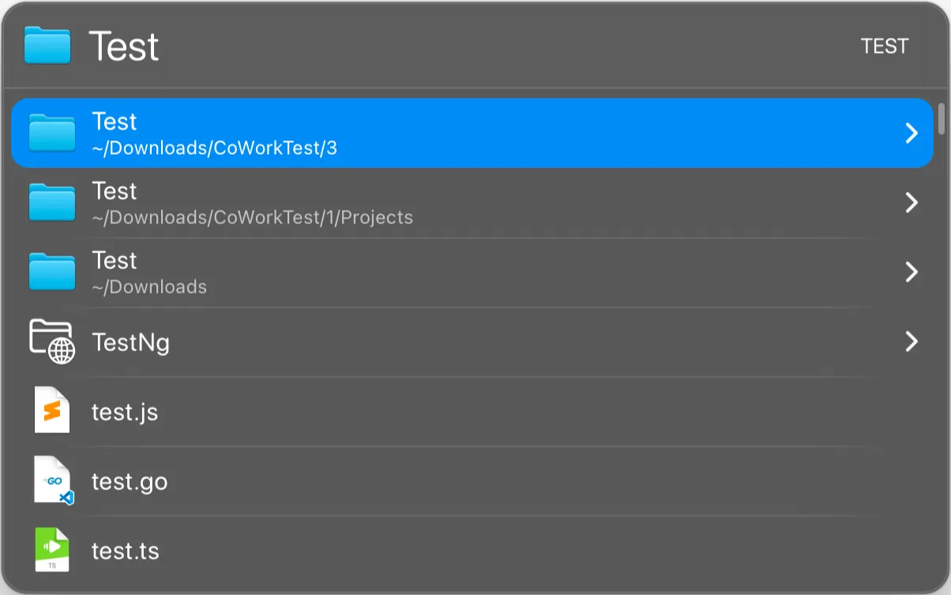951x595 pixels.
Task: Select the globe folder icon next to TestNg
Action: pos(52,342)
